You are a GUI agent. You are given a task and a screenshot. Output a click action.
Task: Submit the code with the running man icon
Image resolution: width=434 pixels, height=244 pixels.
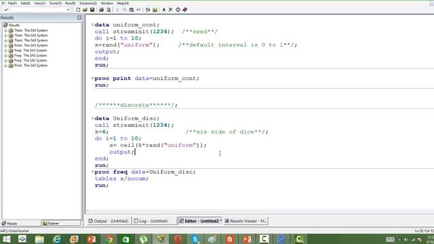pos(164,9)
